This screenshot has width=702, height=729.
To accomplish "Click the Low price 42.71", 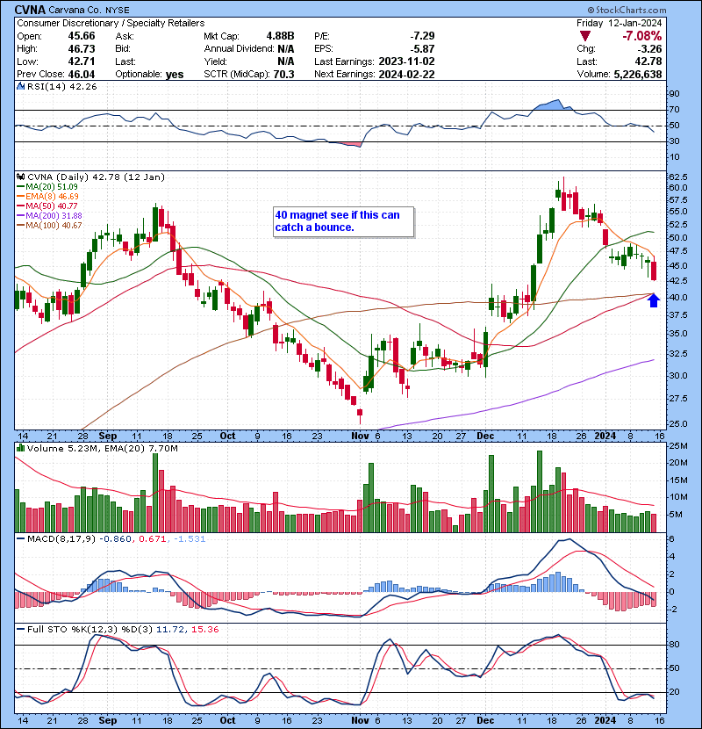I will 82,61.
